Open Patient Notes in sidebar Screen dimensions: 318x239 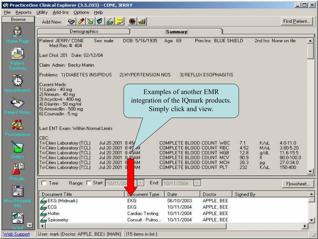coord(18,106)
